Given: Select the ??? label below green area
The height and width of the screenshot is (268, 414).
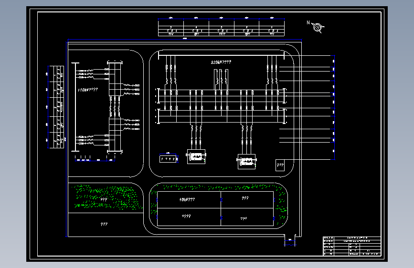Looking at the screenshot, I should 104,224.
